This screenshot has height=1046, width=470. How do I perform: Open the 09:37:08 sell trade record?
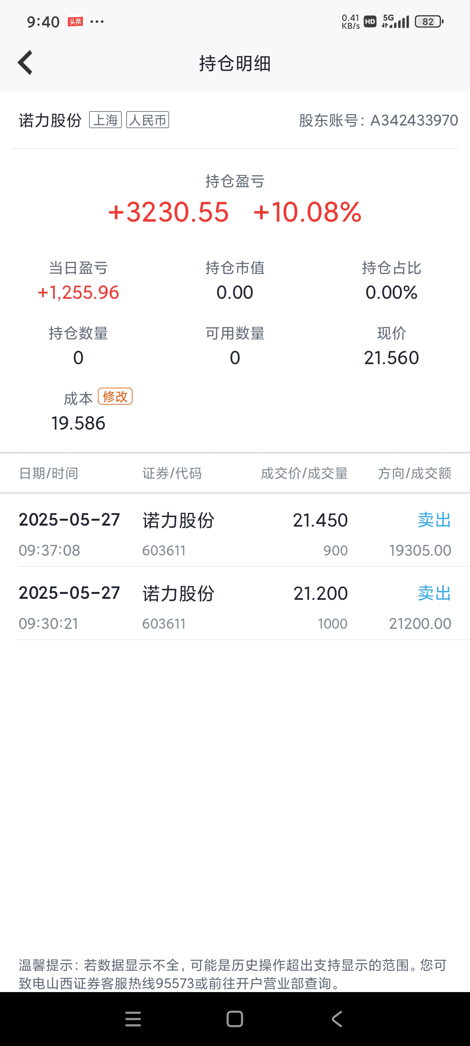[235, 534]
